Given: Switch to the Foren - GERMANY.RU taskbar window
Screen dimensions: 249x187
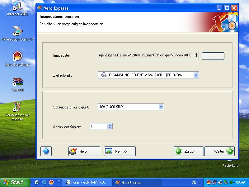Looking at the screenshot, I should [87, 182].
